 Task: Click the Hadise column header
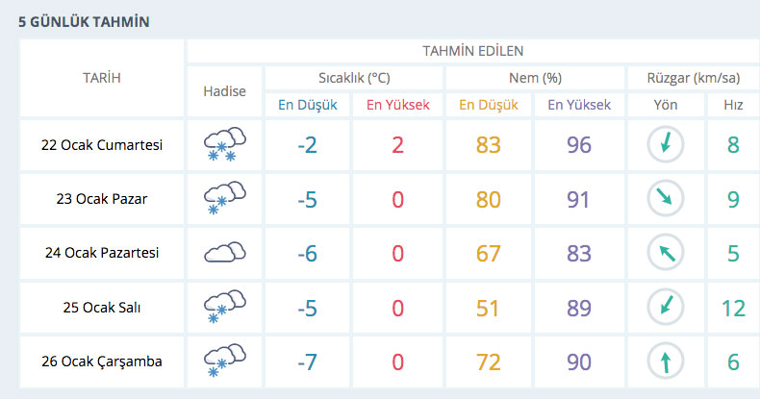[x=225, y=91]
